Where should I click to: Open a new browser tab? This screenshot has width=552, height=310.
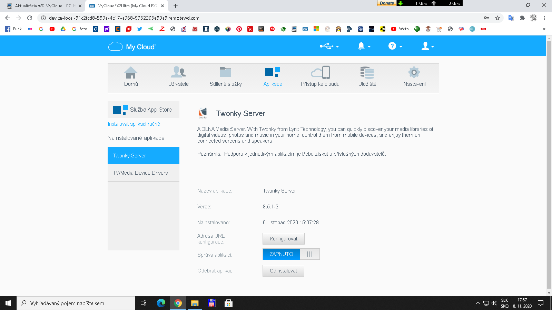176,6
